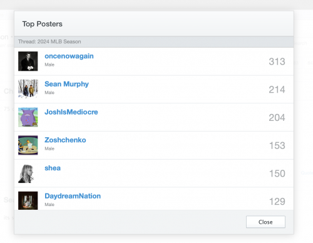Screen dimensions: 313x243
Task: Click oncenowagain's avatar thumbnail
Action: tap(28, 61)
